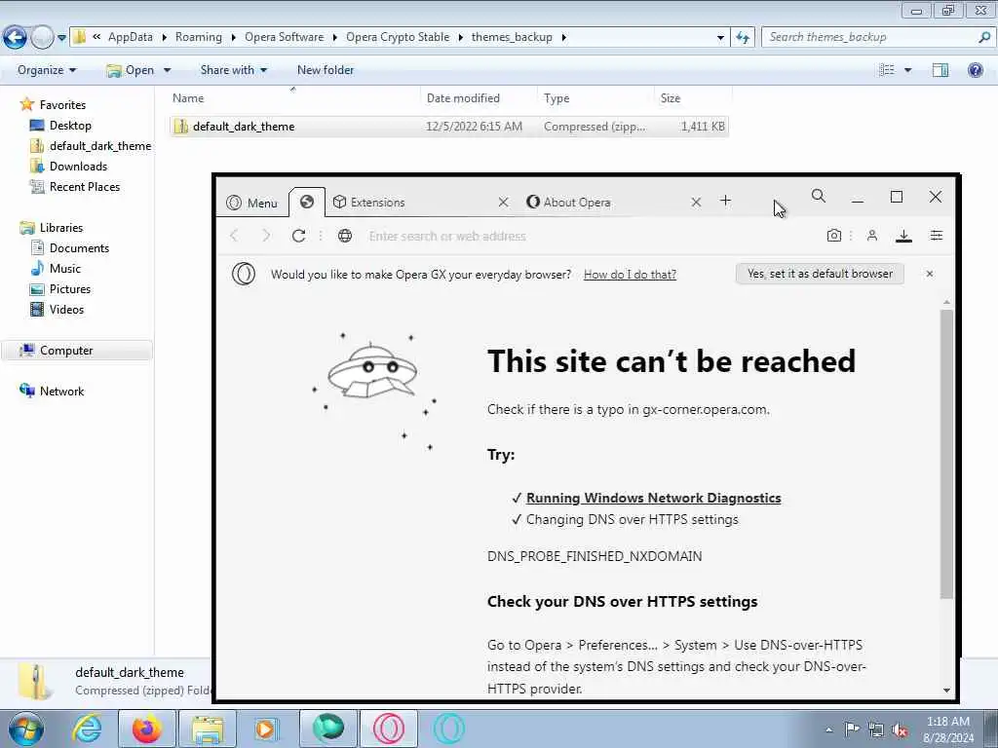Open the Organize dropdown menu
The width and height of the screenshot is (998, 748).
(47, 70)
